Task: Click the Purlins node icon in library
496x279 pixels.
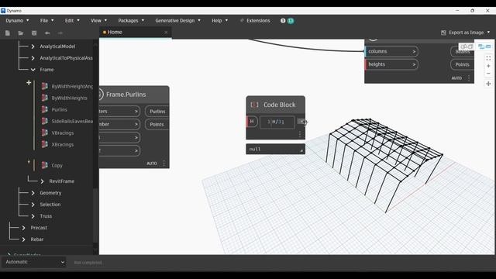Action: click(45, 109)
